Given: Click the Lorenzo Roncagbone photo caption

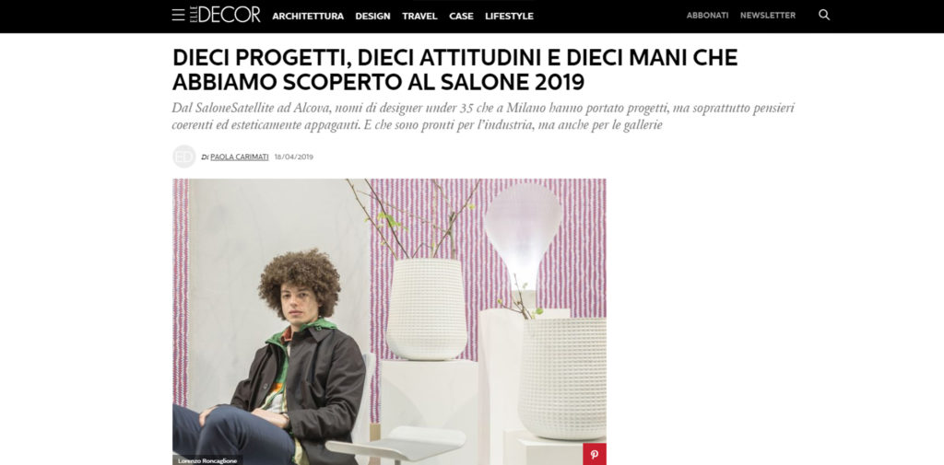Looking at the screenshot, I should pyautogui.click(x=207, y=460).
